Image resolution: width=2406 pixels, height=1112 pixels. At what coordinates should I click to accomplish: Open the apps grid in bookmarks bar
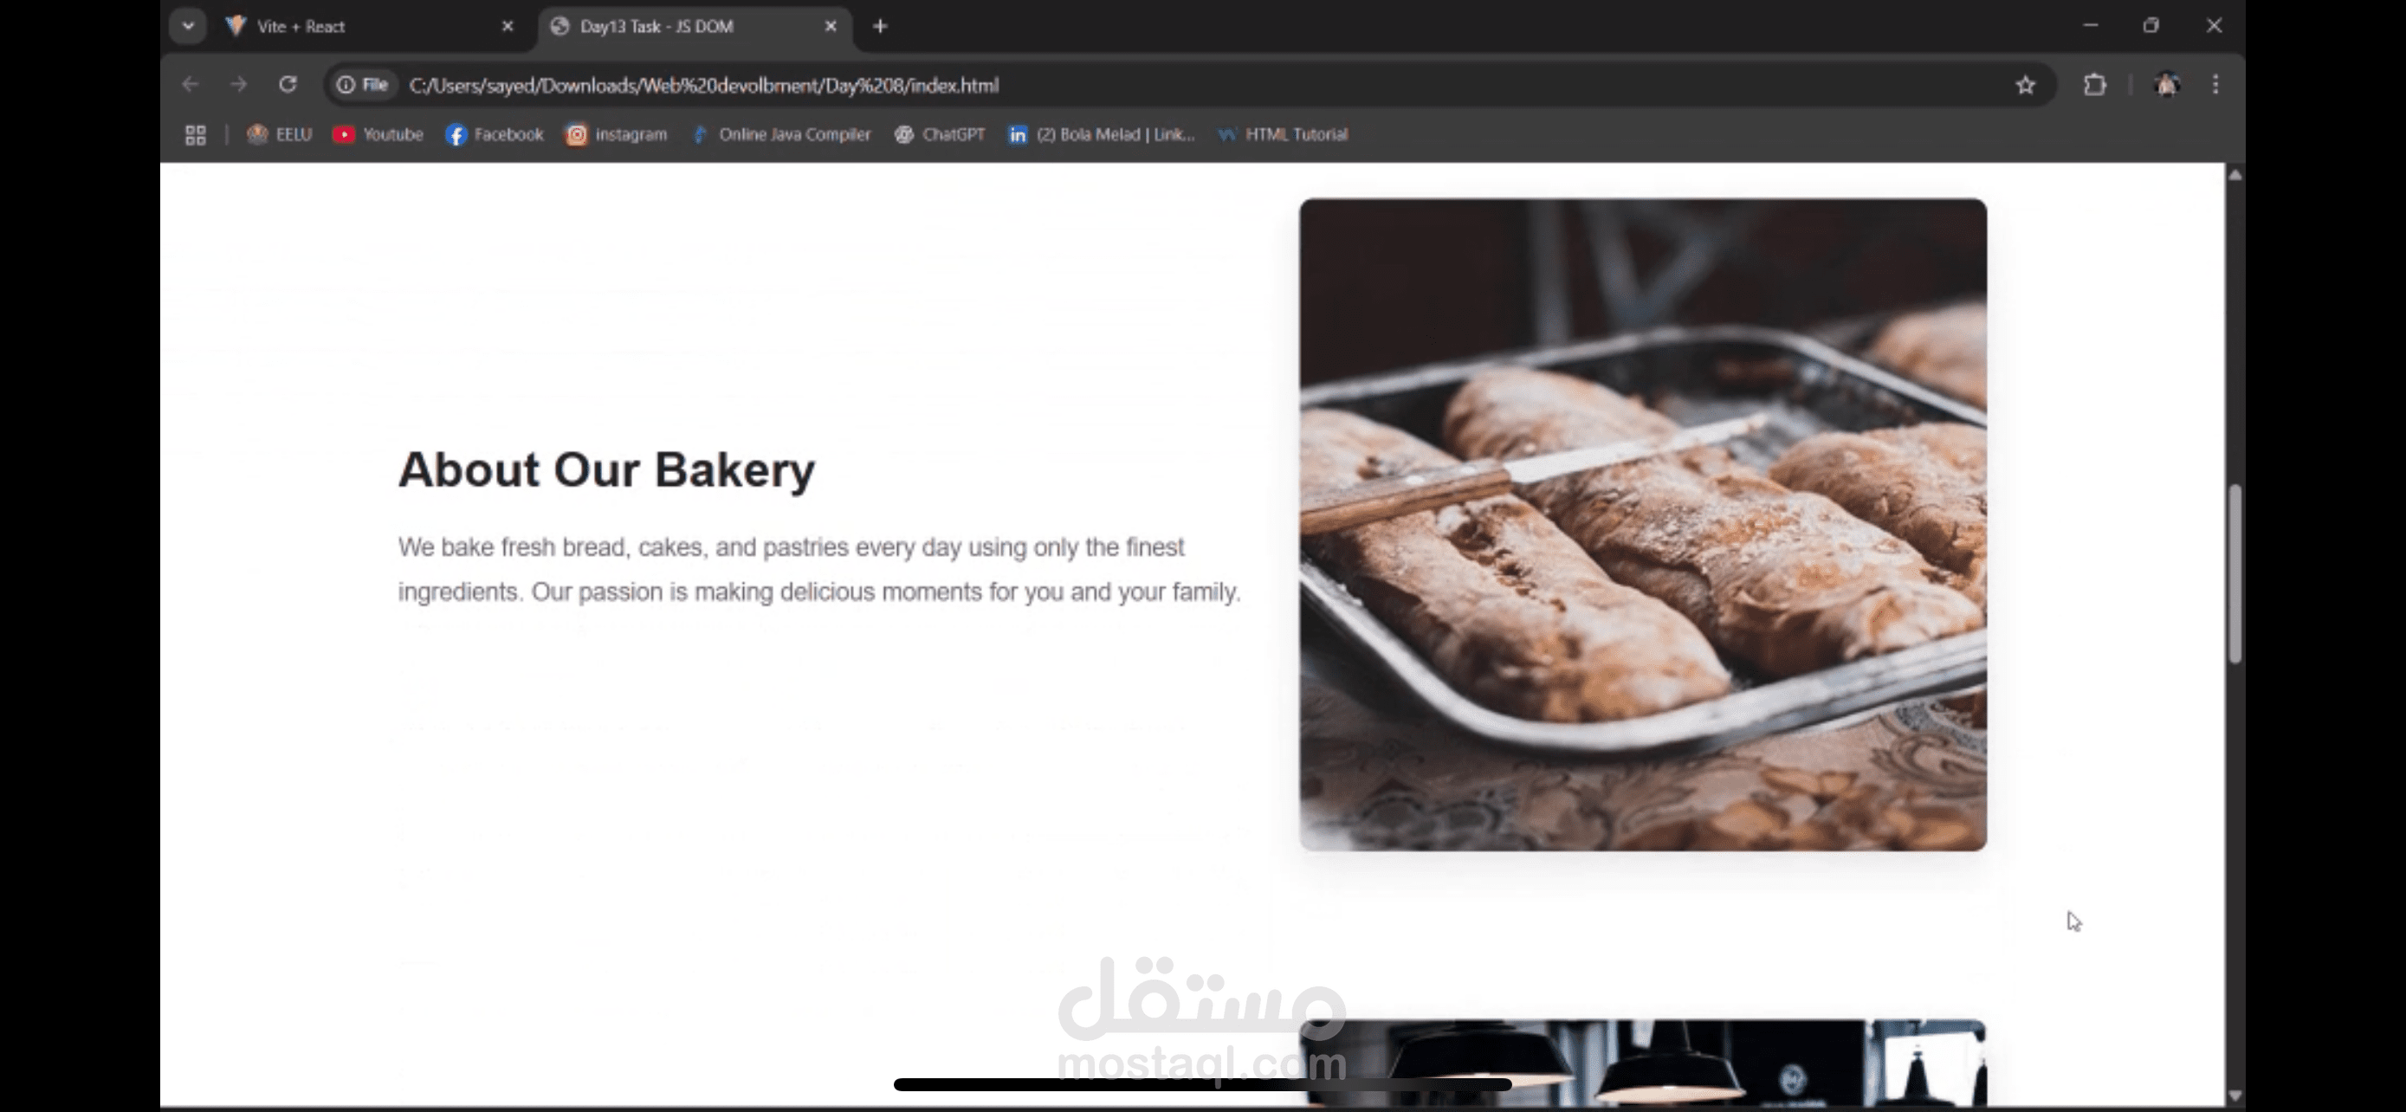click(195, 134)
